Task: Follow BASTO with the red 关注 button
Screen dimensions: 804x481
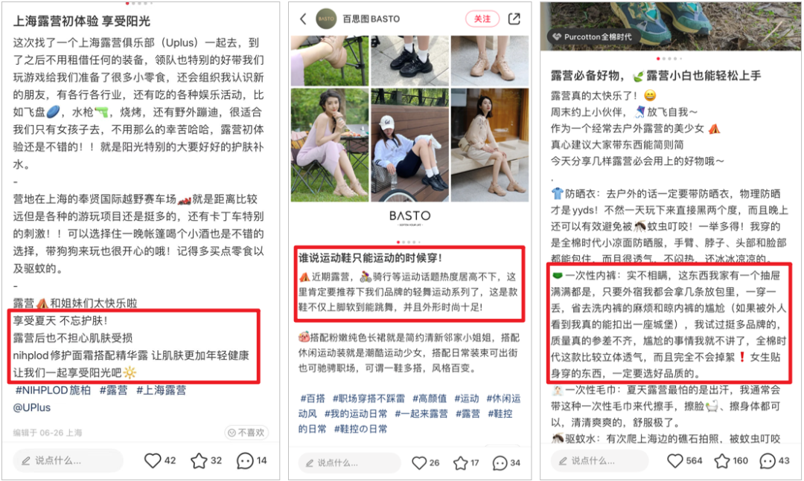Action: [482, 19]
